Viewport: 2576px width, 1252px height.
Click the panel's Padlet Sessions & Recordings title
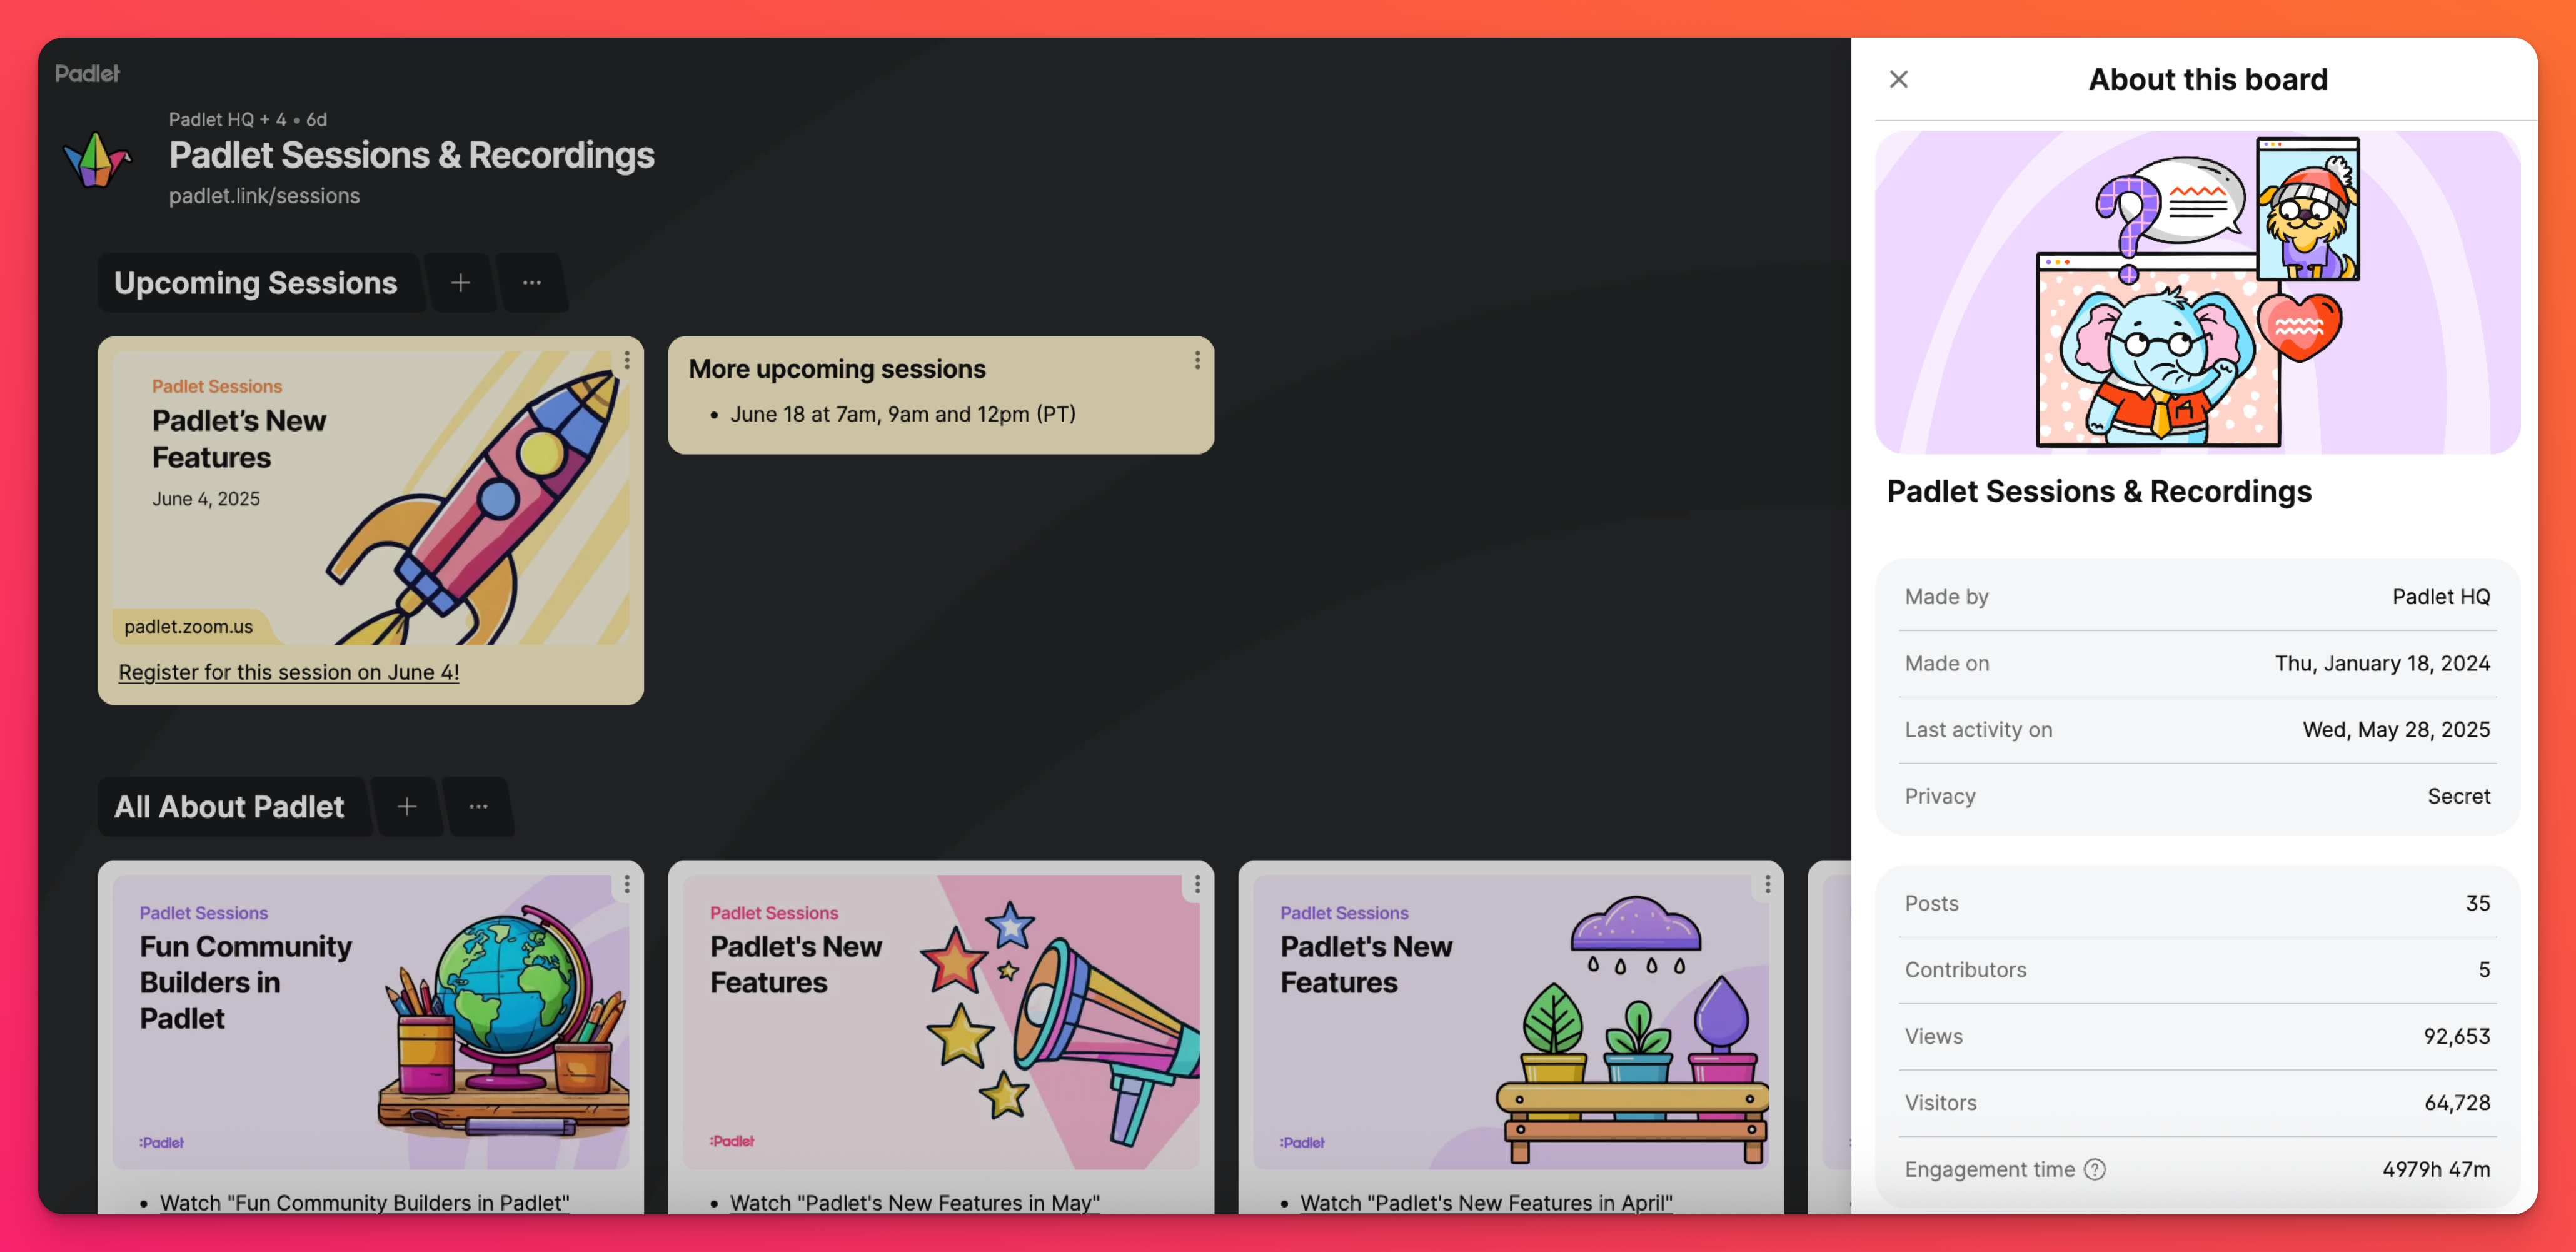[2099, 492]
